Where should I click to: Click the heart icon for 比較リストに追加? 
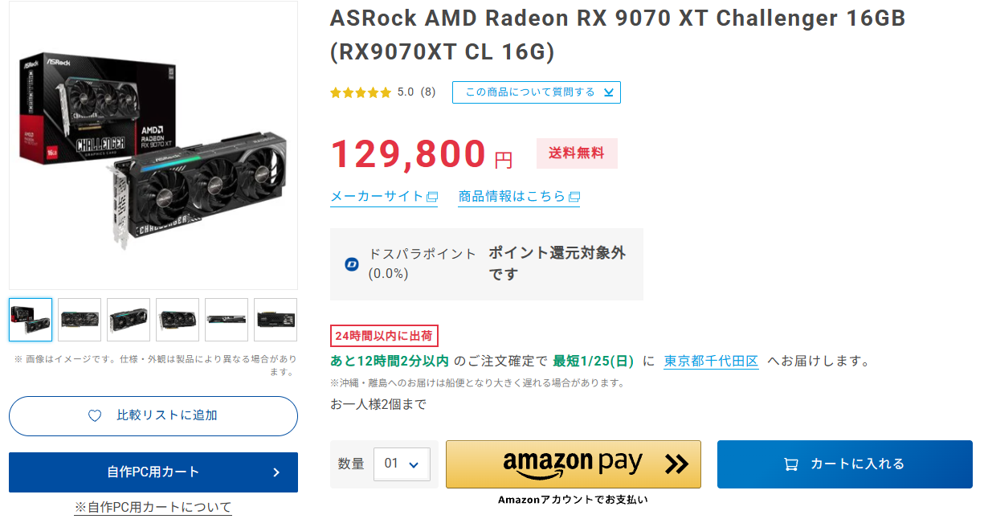tap(95, 416)
